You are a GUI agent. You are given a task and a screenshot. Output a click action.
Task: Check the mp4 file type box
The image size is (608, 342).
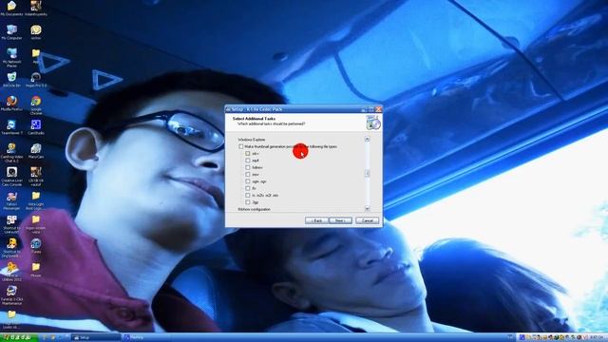pyautogui.click(x=248, y=161)
